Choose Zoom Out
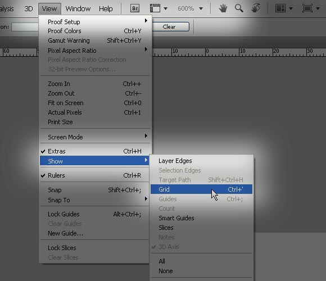Screen dimensions: 326x281 pos(95,93)
